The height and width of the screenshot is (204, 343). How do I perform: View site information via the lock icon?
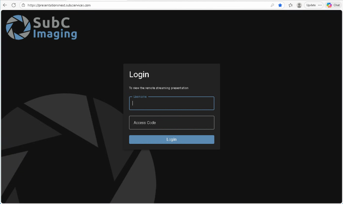(x=23, y=5)
